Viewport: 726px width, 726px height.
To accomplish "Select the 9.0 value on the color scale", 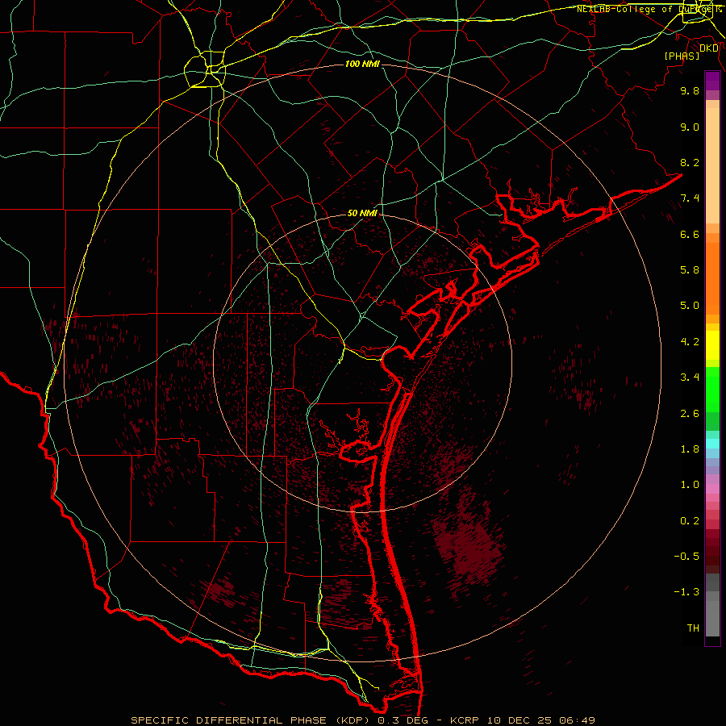I will pyautogui.click(x=690, y=127).
